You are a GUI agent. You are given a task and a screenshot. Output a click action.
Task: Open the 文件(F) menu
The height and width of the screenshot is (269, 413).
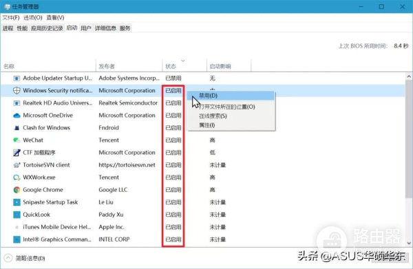[11, 18]
